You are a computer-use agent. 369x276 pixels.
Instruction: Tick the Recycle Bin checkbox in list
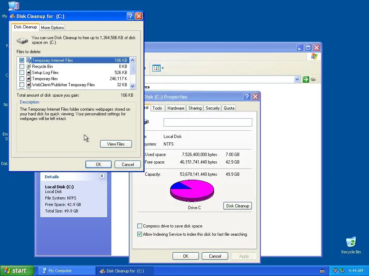[x=22, y=66]
